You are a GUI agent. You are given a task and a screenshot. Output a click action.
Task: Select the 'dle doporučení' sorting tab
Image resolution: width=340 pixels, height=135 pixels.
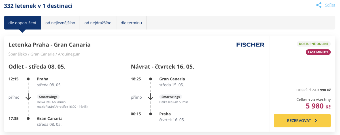(x=22, y=23)
